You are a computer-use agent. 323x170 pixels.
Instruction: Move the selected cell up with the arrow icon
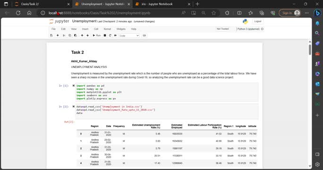pos(82,35)
